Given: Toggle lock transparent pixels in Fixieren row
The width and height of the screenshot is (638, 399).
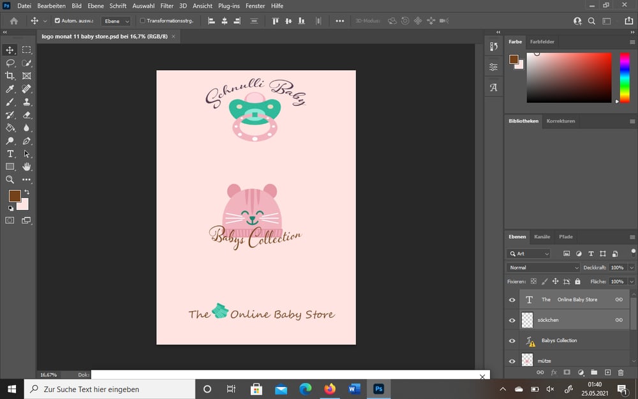Looking at the screenshot, I should tap(533, 282).
